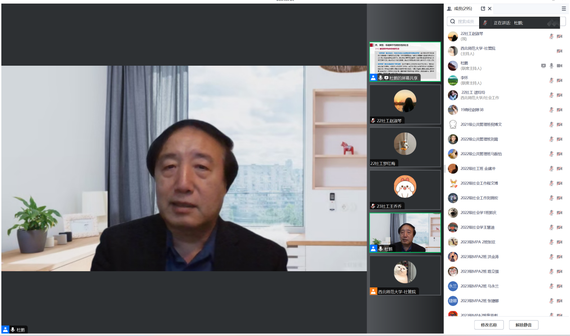Image resolution: width=570 pixels, height=336 pixels.
Task: Toggle camera for 22社工赵淑琴 in member list
Action: coord(560,36)
